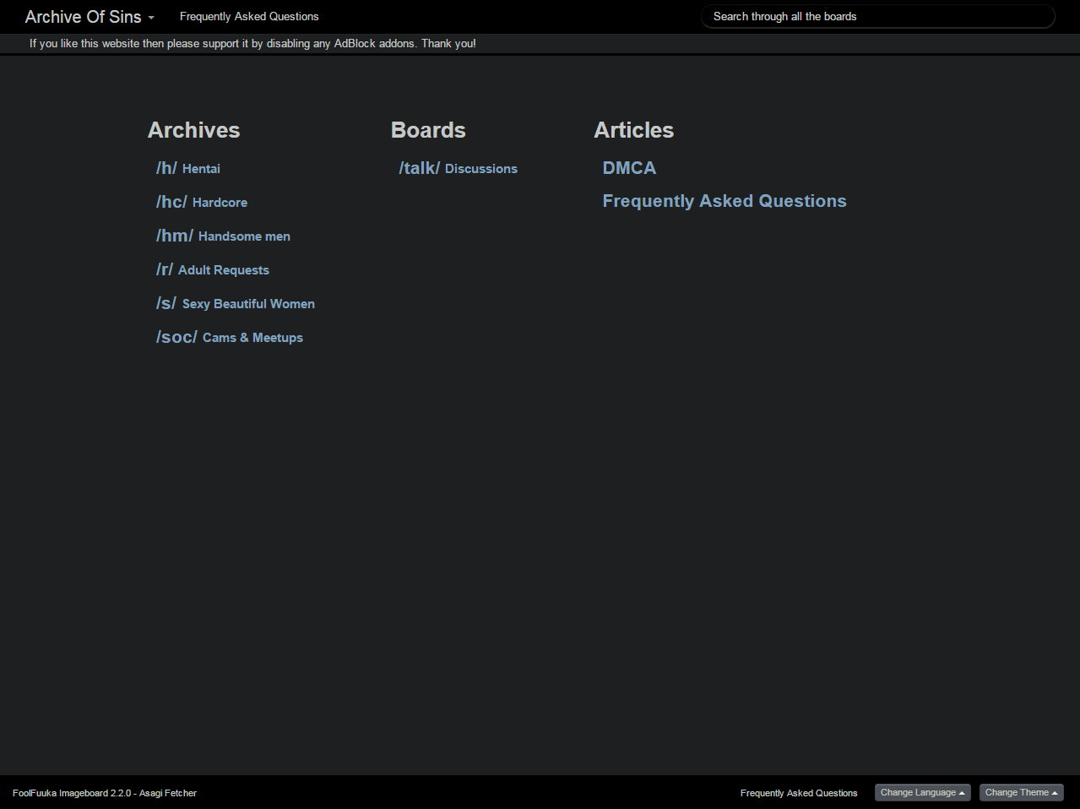Viewport: 1080px width, 809px height.
Task: Visit the /r/ Adult Requests archive
Action: [x=213, y=269]
